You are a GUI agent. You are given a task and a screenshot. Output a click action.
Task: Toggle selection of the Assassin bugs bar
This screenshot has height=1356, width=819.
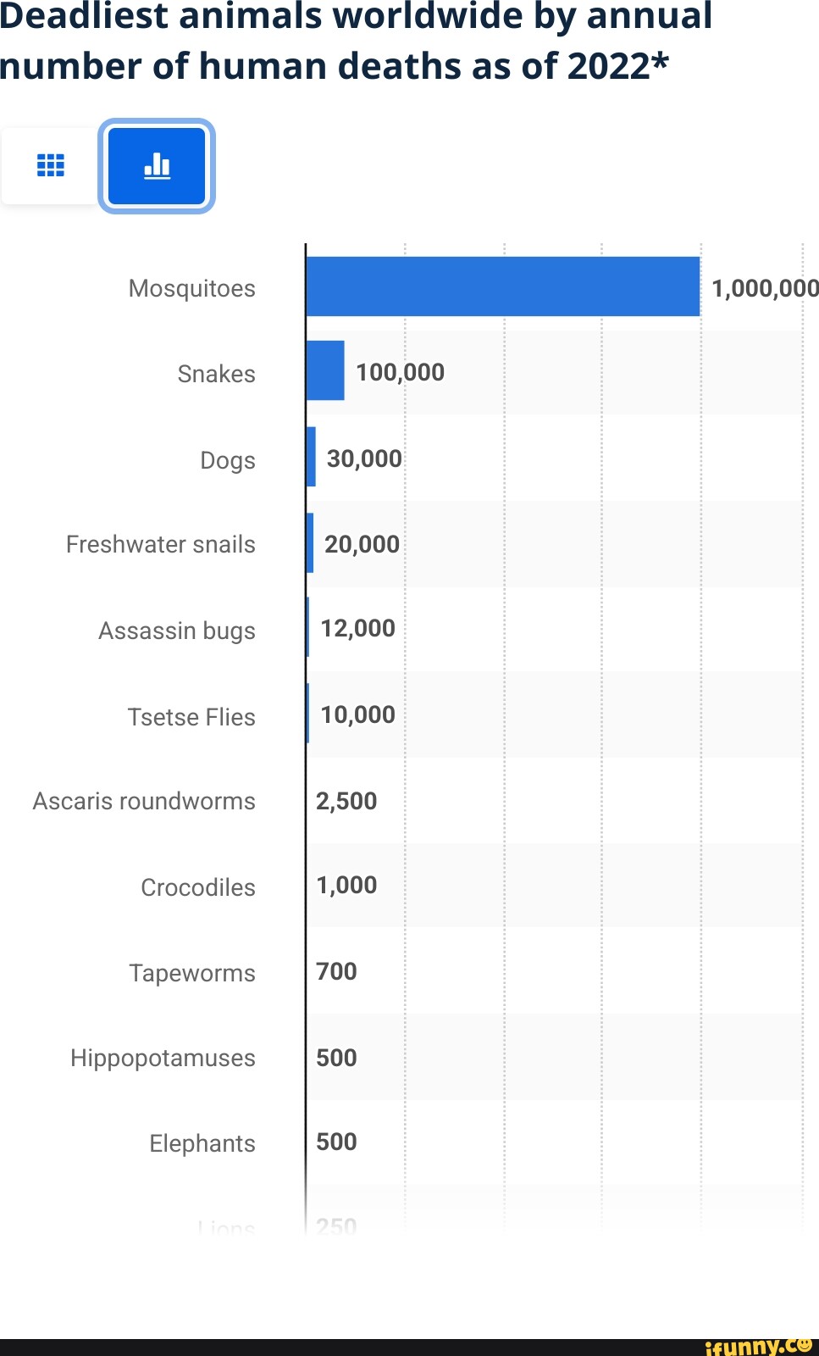tap(308, 629)
